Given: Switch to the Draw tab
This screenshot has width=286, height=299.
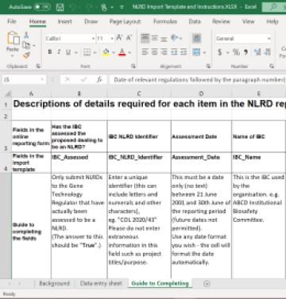Looking at the screenshot, I should click(91, 21).
